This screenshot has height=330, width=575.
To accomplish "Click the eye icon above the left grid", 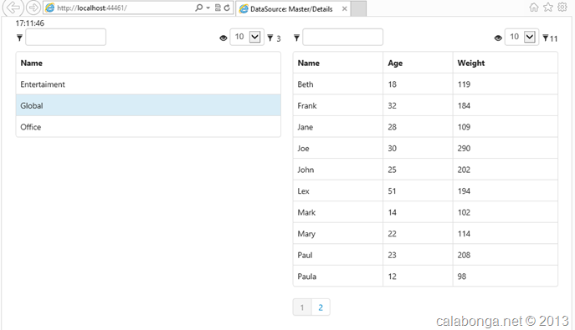I will pos(223,38).
